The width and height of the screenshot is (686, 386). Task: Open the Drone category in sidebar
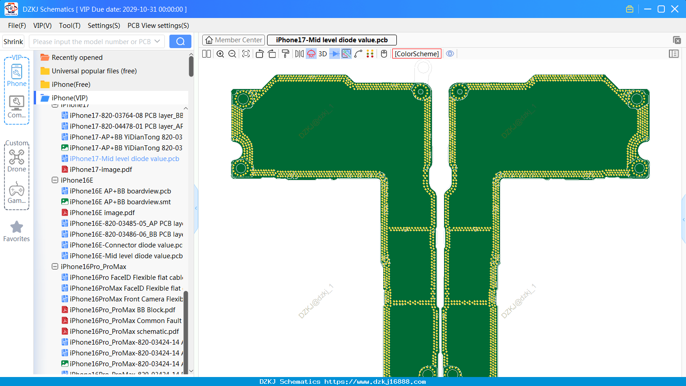(17, 161)
